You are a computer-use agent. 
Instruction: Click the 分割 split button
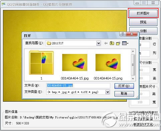[x=143, y=31]
